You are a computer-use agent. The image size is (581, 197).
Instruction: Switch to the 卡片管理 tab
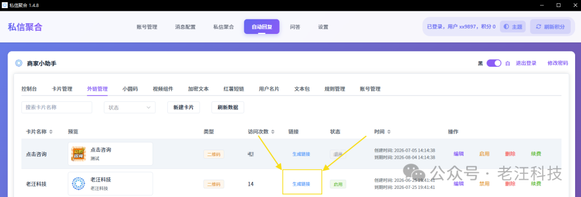(62, 89)
